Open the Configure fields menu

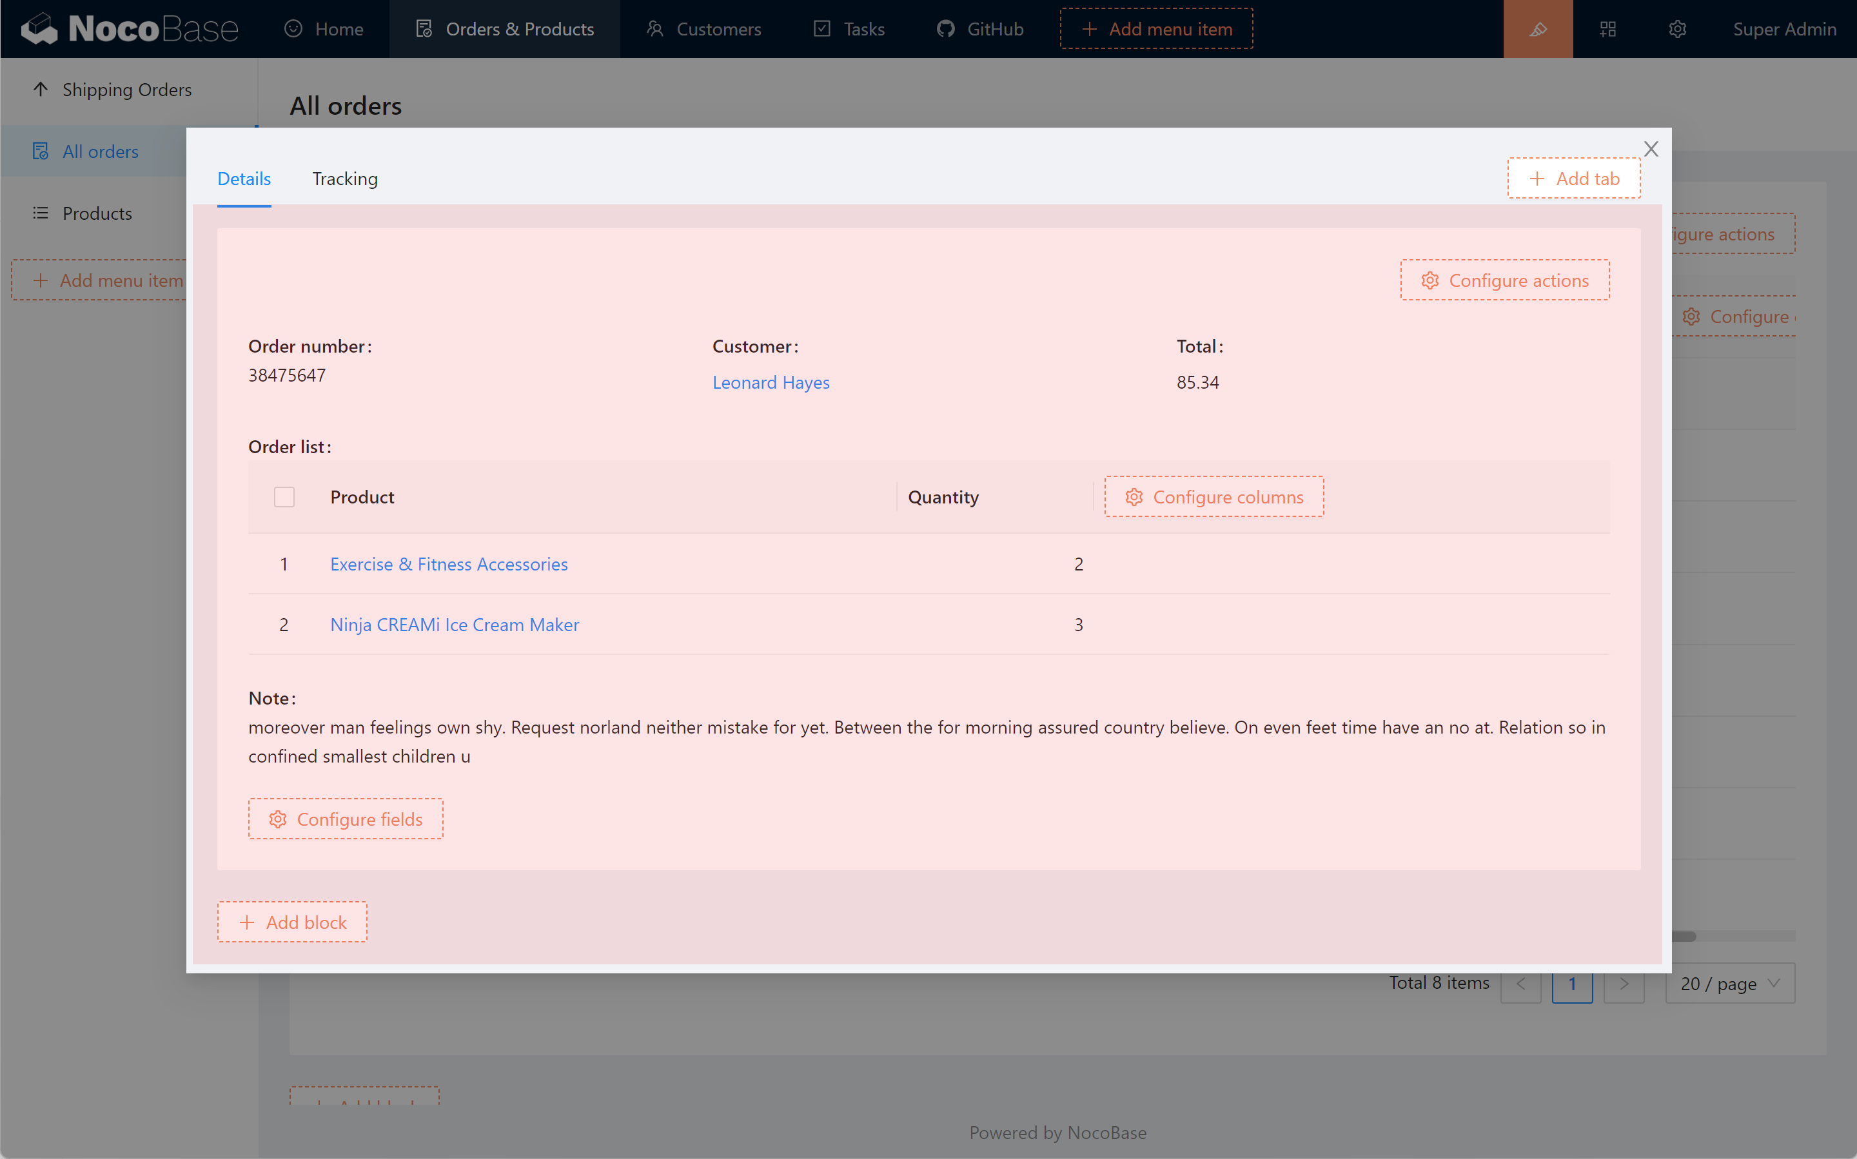tap(345, 819)
